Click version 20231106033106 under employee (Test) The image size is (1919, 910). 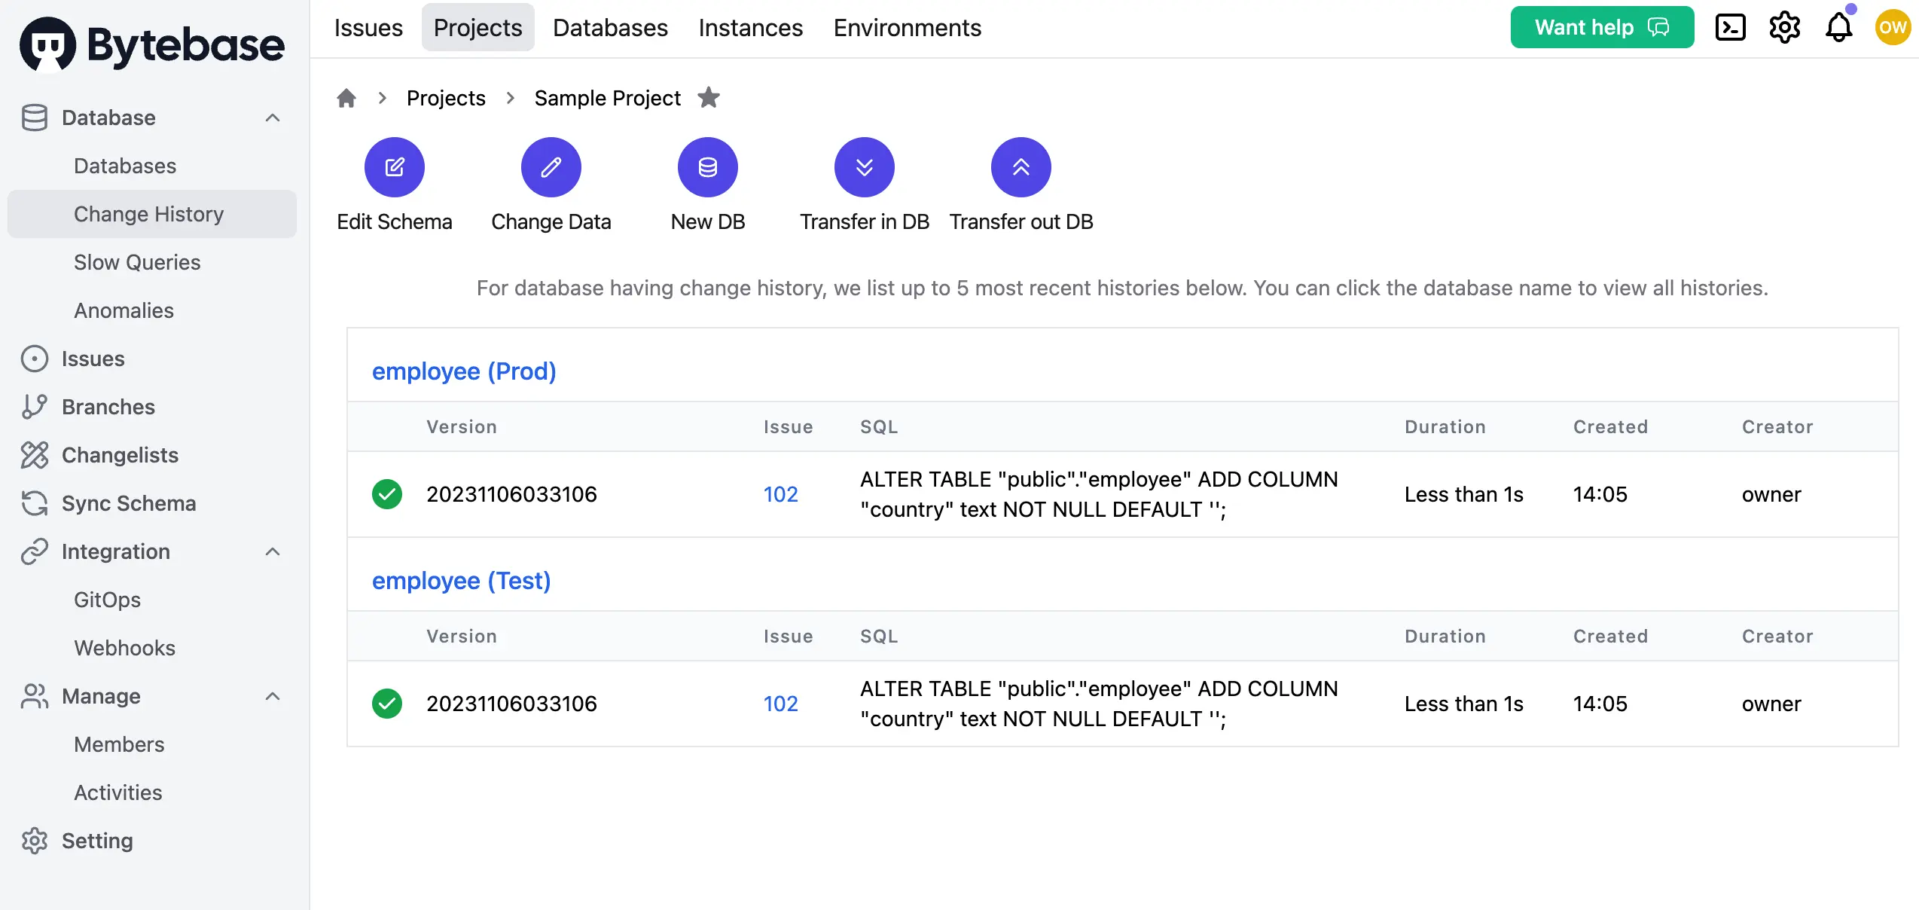click(511, 704)
